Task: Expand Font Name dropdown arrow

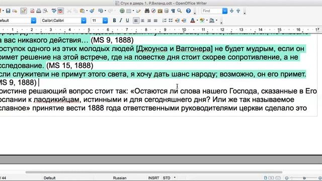Action: (x=84, y=21)
